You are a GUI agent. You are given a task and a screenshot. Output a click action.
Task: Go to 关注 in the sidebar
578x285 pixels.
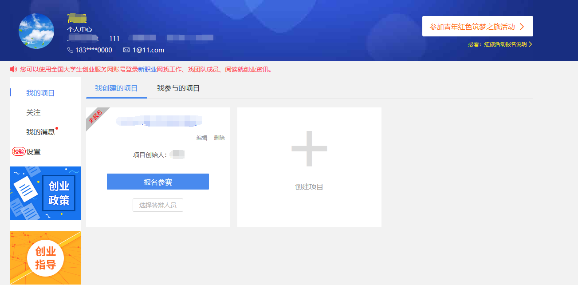pyautogui.click(x=33, y=113)
